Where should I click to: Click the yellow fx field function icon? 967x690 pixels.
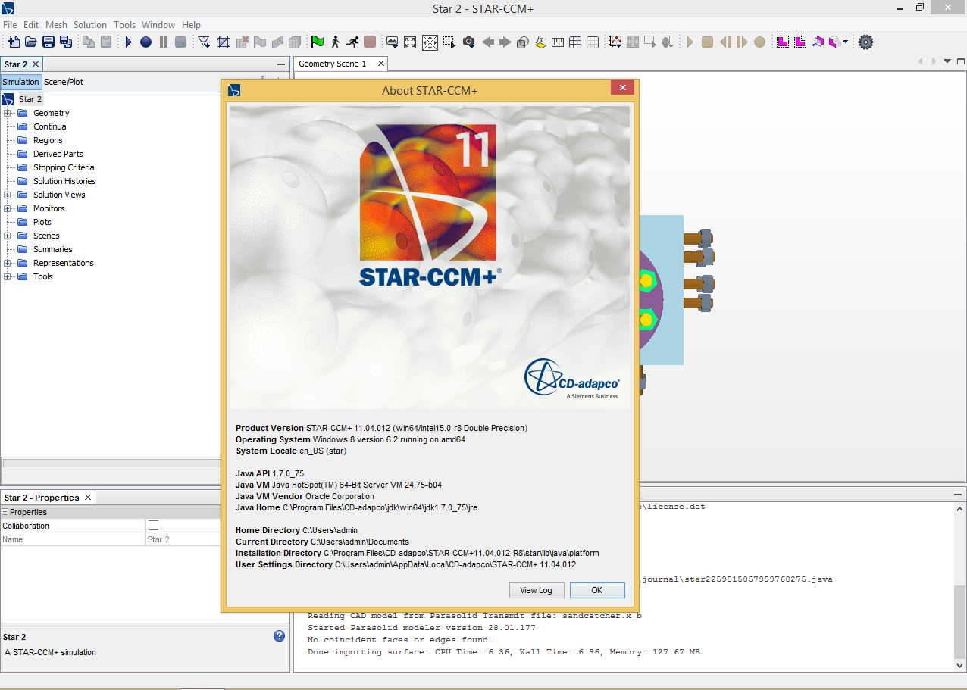[540, 42]
